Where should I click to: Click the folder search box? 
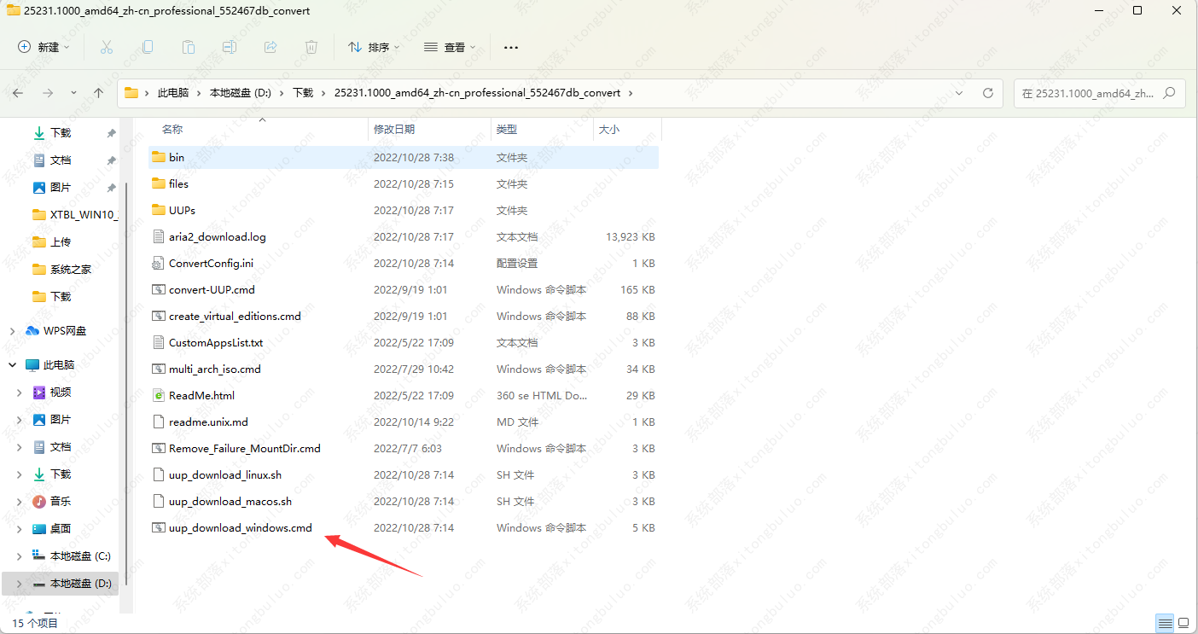click(1092, 93)
